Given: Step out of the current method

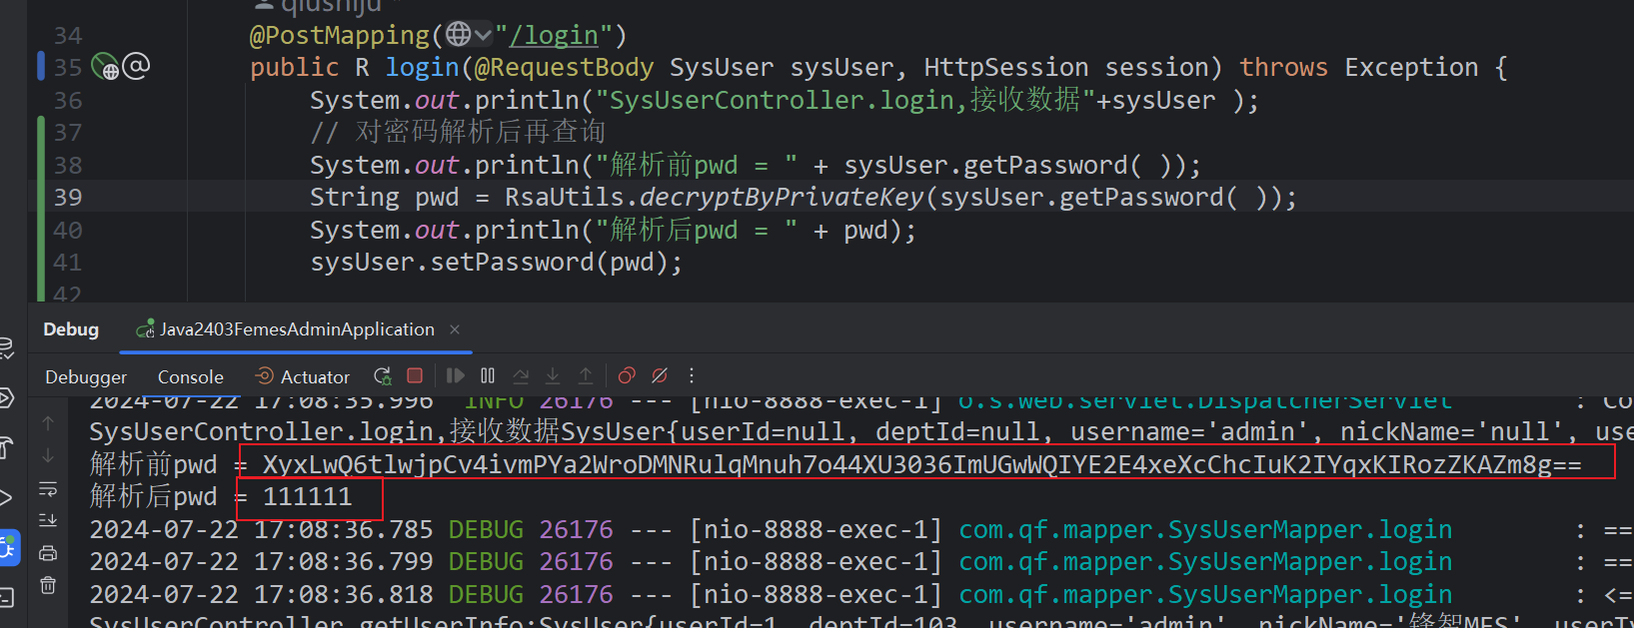Looking at the screenshot, I should point(586,375).
